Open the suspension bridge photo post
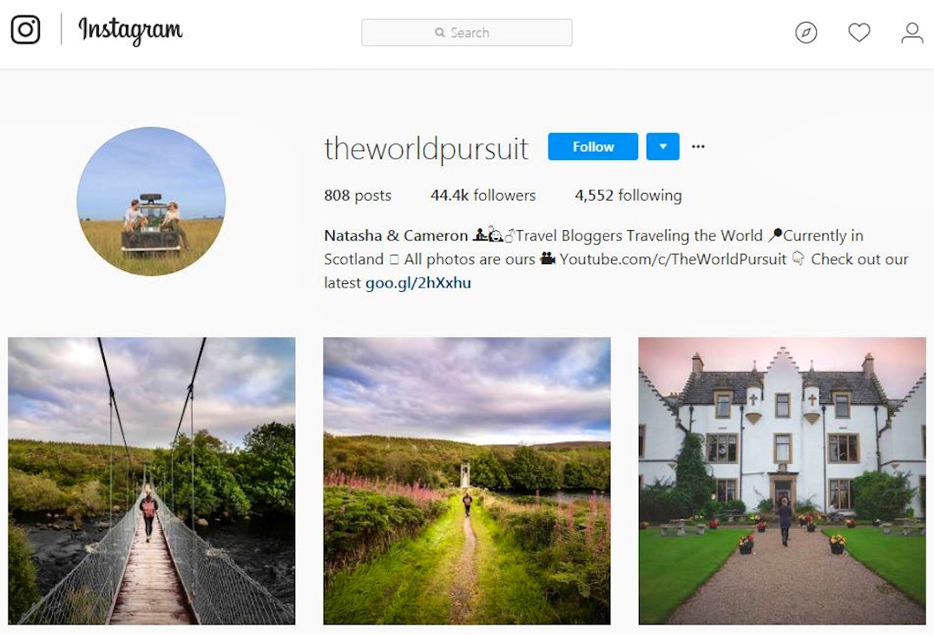 (151, 480)
